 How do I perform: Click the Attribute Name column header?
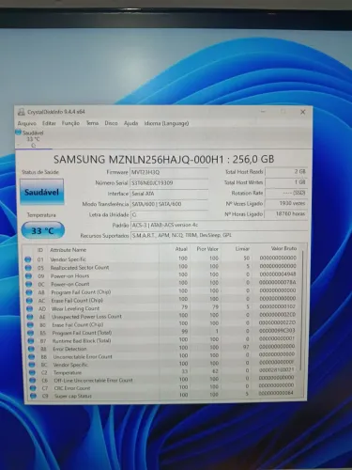pos(68,250)
